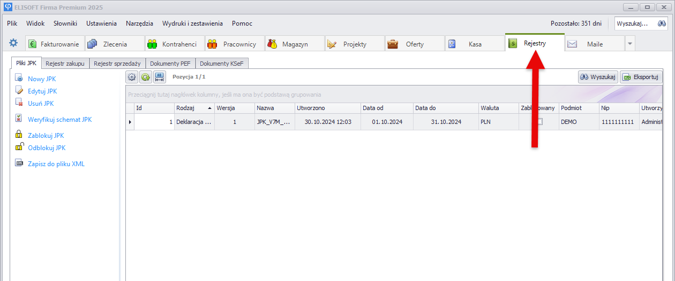The image size is (675, 281).
Task: Click the row indicator arrow of row 1
Action: (x=130, y=122)
